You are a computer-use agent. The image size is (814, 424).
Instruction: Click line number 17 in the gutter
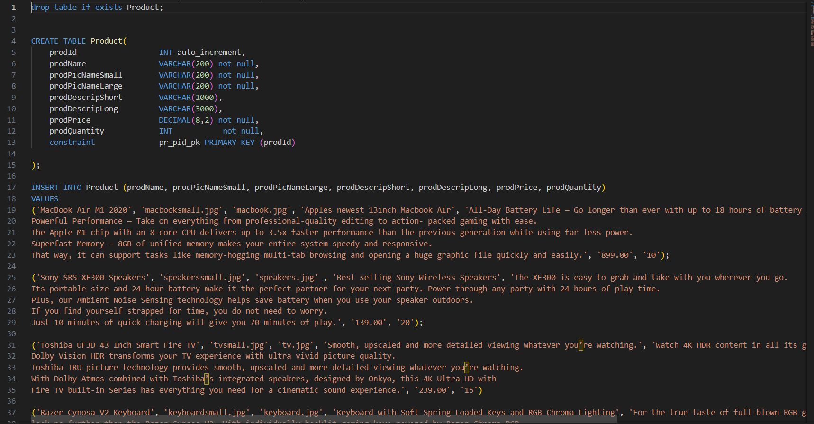(x=11, y=188)
